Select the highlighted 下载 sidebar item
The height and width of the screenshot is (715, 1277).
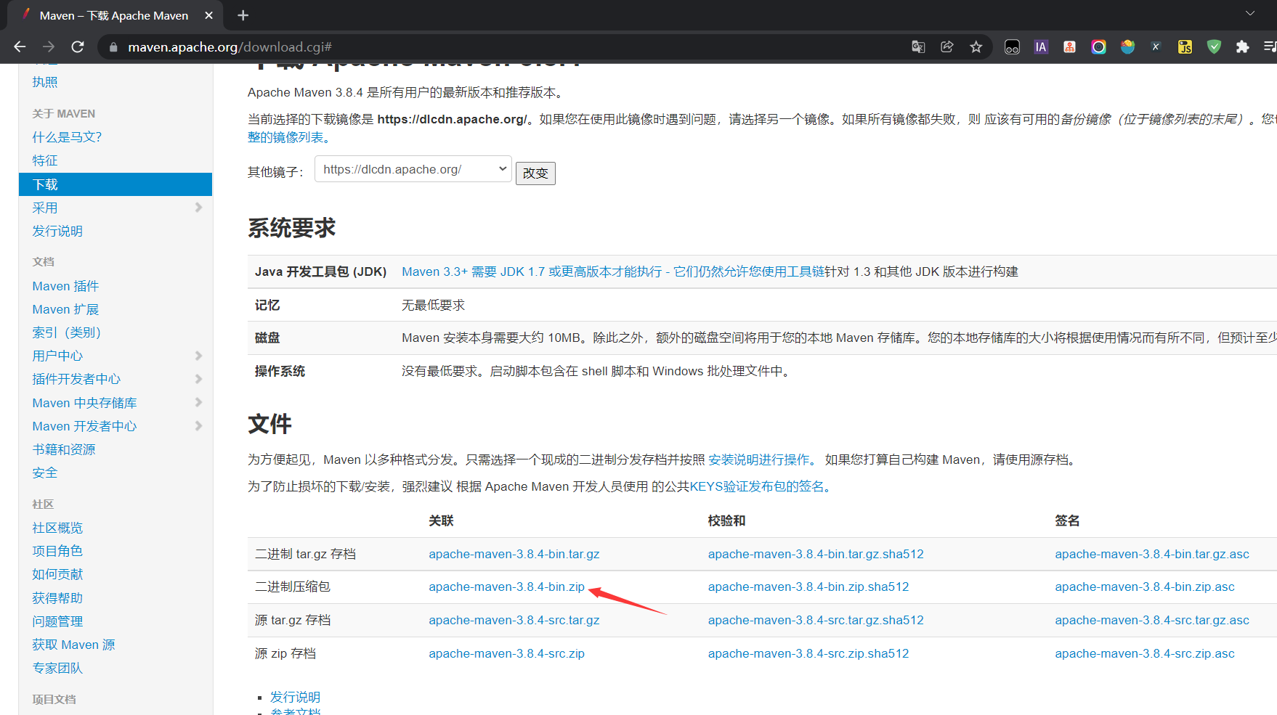click(x=115, y=184)
